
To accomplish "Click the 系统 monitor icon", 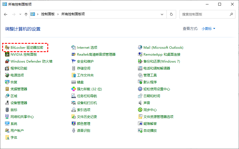I will [x=7, y=124].
